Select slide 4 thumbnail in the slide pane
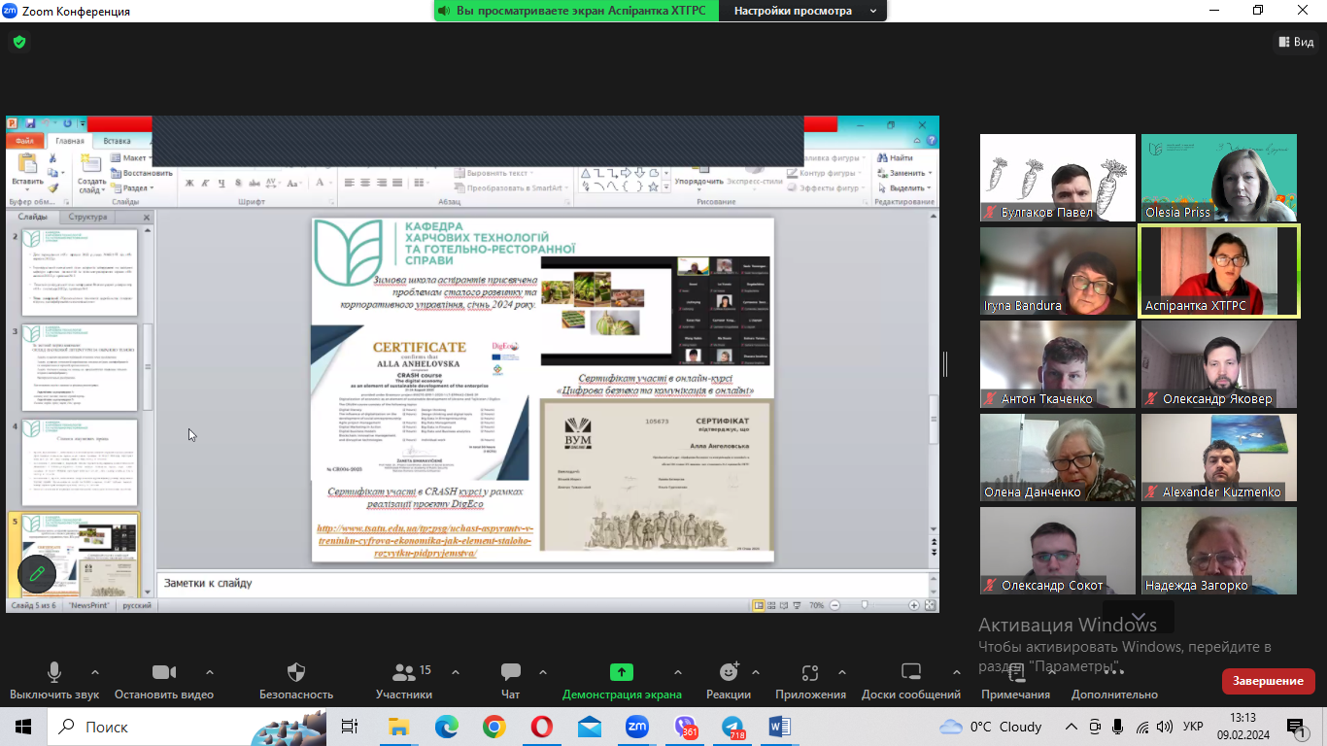The image size is (1327, 746). click(x=79, y=461)
